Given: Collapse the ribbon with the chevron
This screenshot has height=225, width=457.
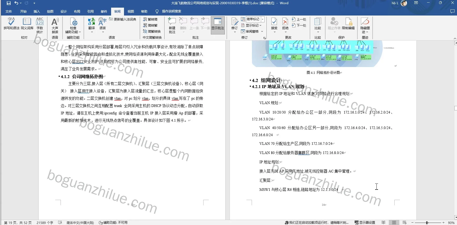Looking at the screenshot, I should coord(455,38).
